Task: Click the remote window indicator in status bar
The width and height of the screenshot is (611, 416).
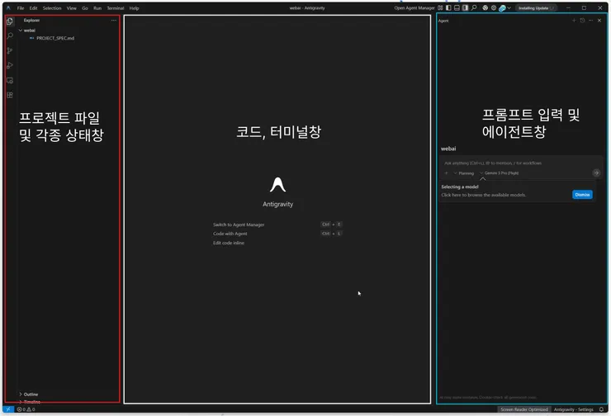Action: click(x=8, y=409)
